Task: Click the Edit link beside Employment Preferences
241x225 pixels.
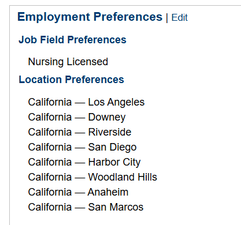Action: pyautogui.click(x=179, y=17)
